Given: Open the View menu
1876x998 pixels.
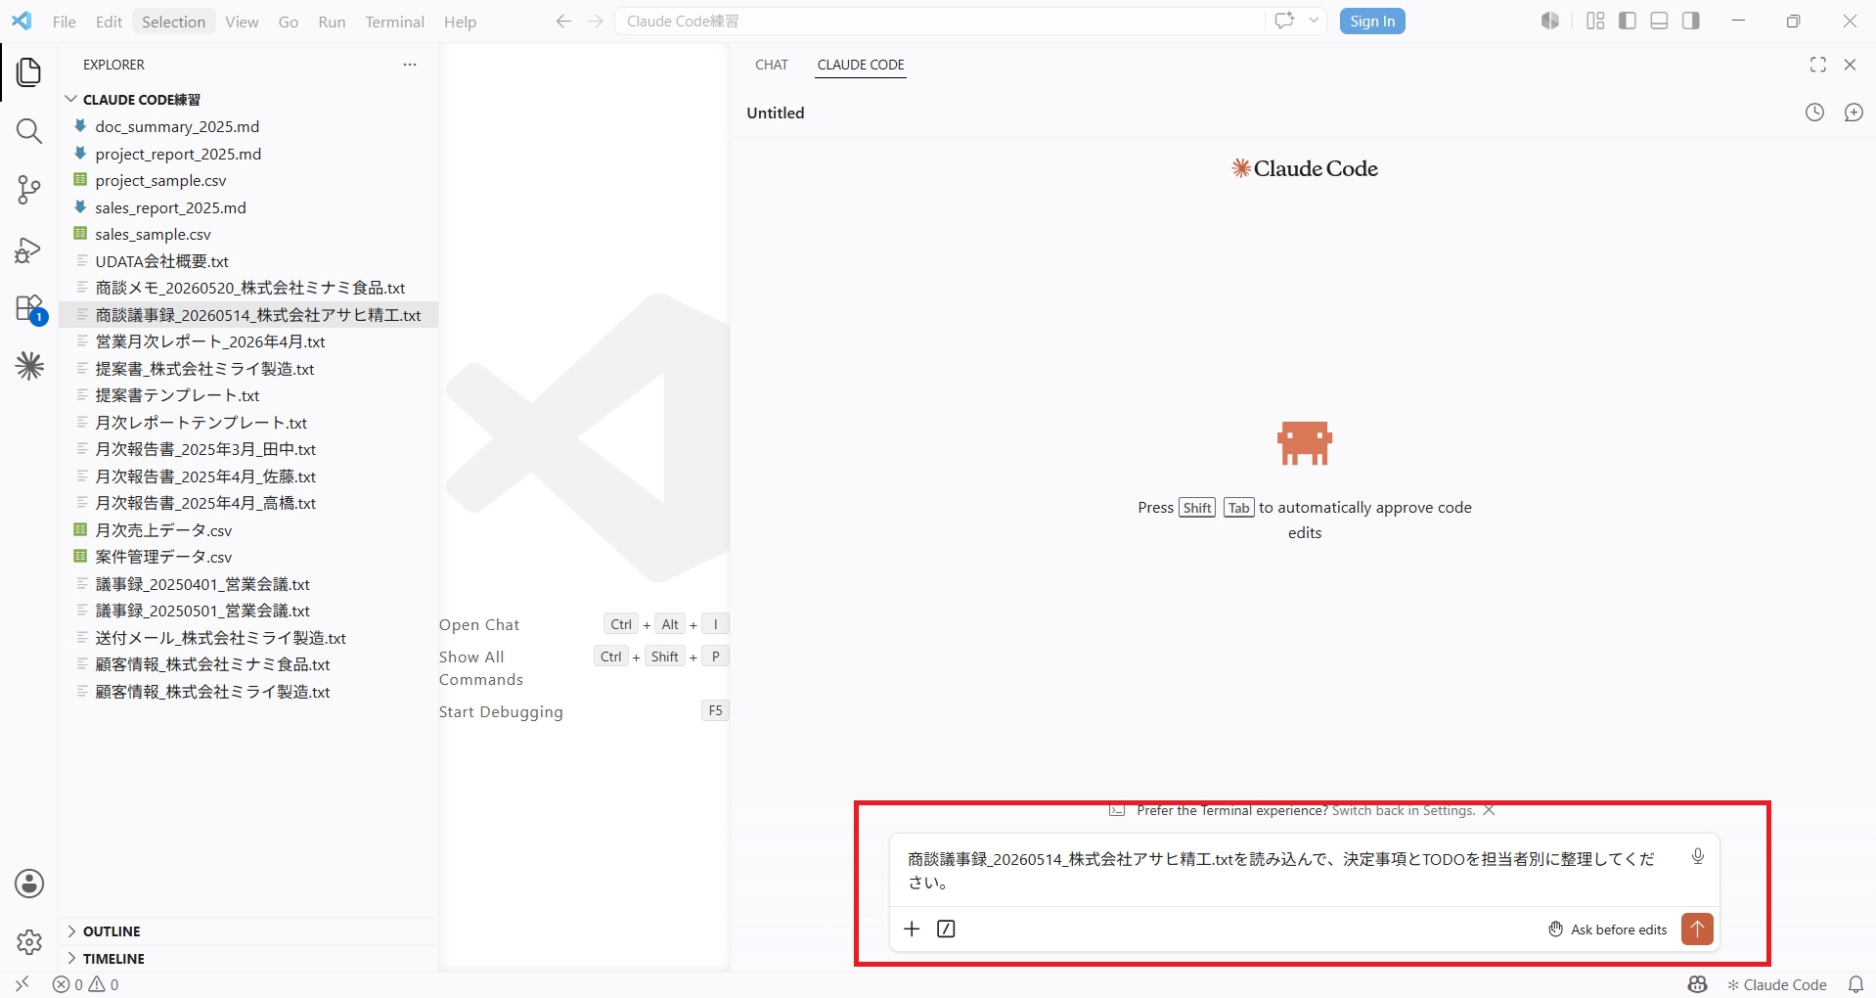Looking at the screenshot, I should [x=242, y=22].
